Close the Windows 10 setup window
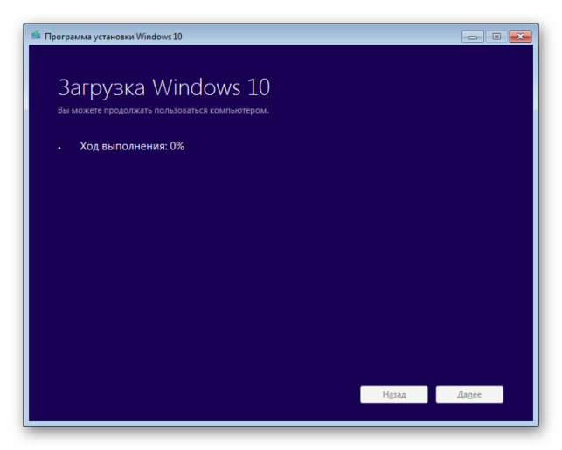 click(x=520, y=37)
